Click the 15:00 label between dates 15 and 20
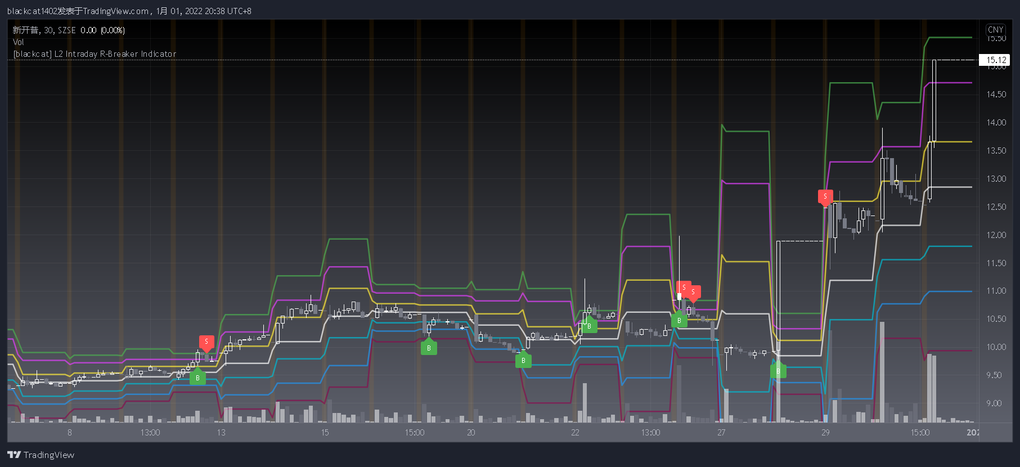Viewport: 1020px width, 467px height. pos(415,433)
